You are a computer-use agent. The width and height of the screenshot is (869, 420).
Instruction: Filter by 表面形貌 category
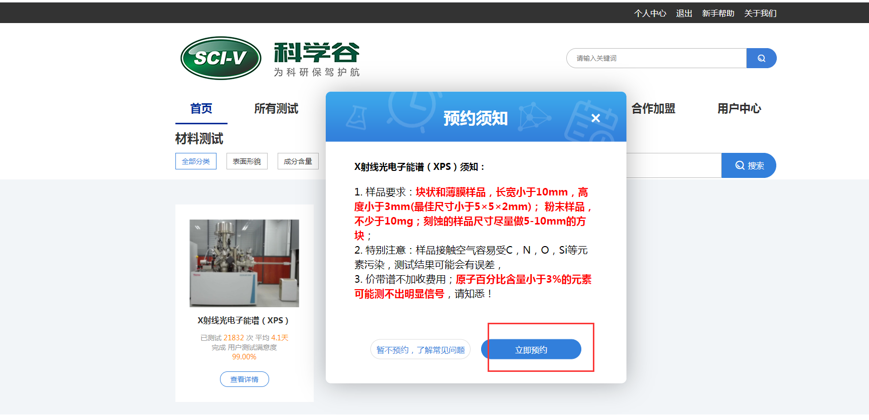tap(247, 161)
